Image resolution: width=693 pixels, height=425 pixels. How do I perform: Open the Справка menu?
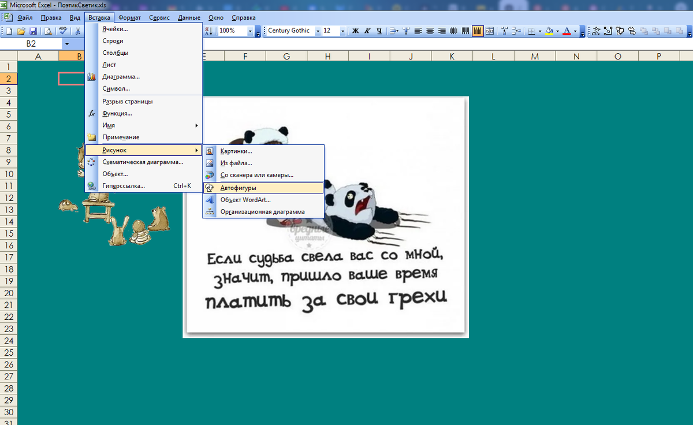click(243, 18)
